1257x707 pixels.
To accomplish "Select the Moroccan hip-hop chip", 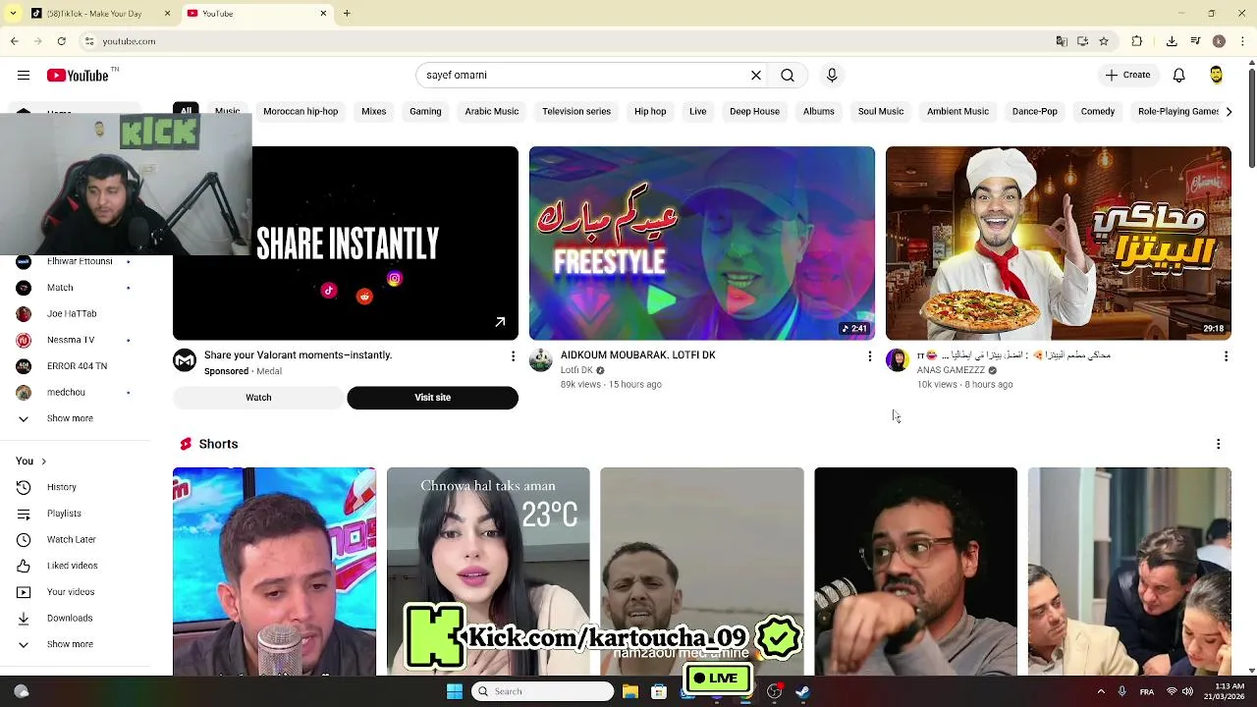I will [301, 111].
